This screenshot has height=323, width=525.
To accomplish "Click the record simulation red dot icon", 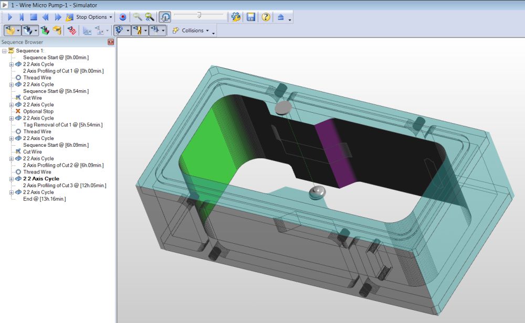I will 123,17.
